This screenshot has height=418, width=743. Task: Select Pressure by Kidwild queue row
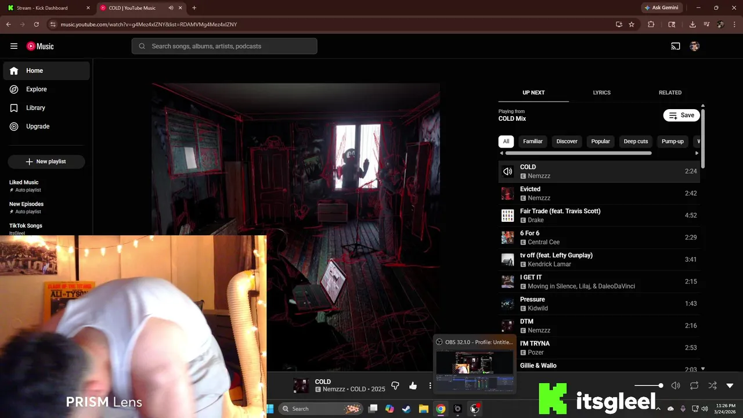tap(599, 304)
